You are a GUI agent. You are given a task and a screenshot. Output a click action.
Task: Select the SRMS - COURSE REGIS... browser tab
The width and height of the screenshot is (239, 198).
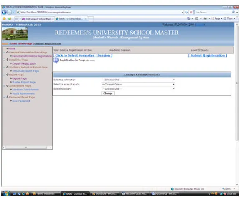(x=70, y=19)
